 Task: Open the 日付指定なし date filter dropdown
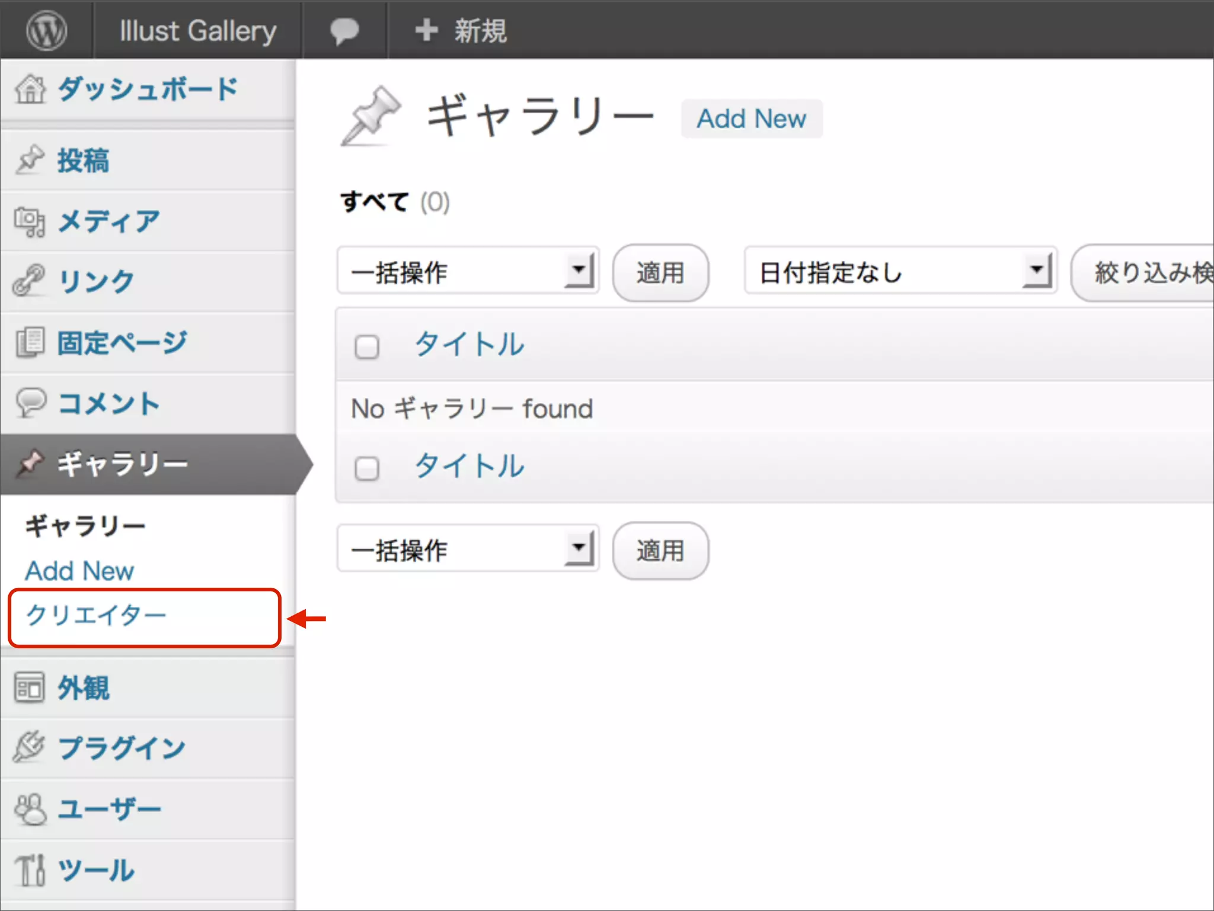tap(900, 272)
